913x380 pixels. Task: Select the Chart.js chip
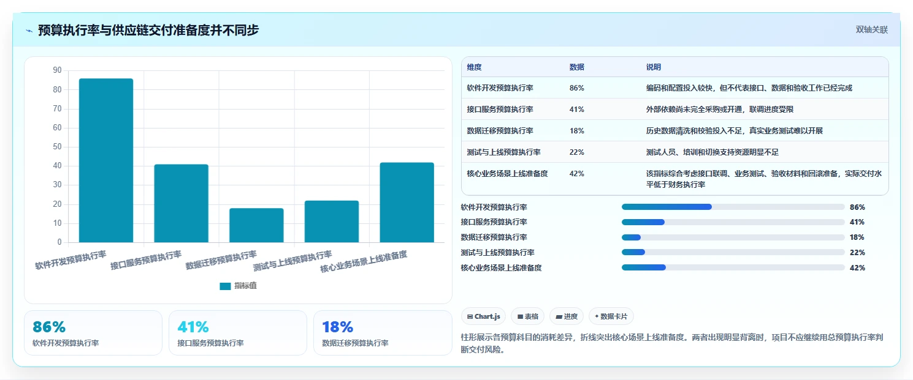483,316
